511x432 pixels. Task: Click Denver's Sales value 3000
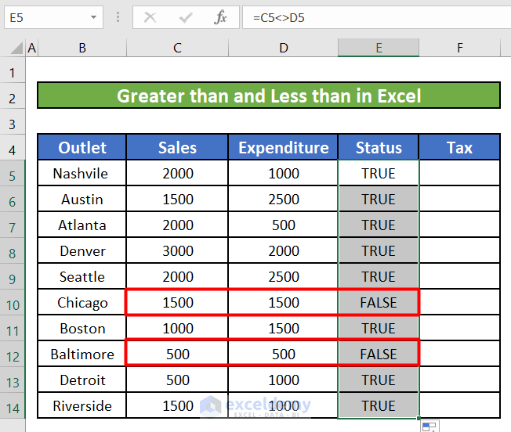(177, 250)
